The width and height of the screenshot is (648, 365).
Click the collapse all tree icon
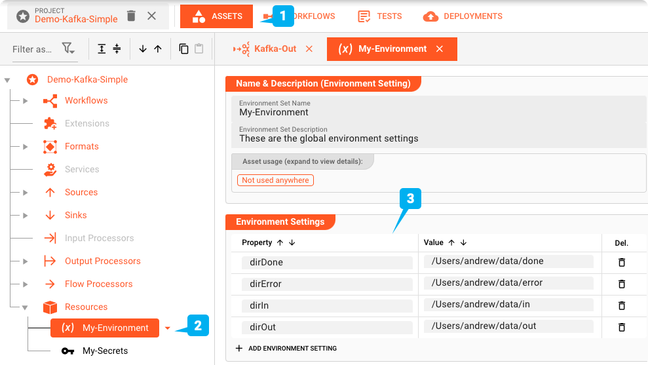[x=117, y=49]
